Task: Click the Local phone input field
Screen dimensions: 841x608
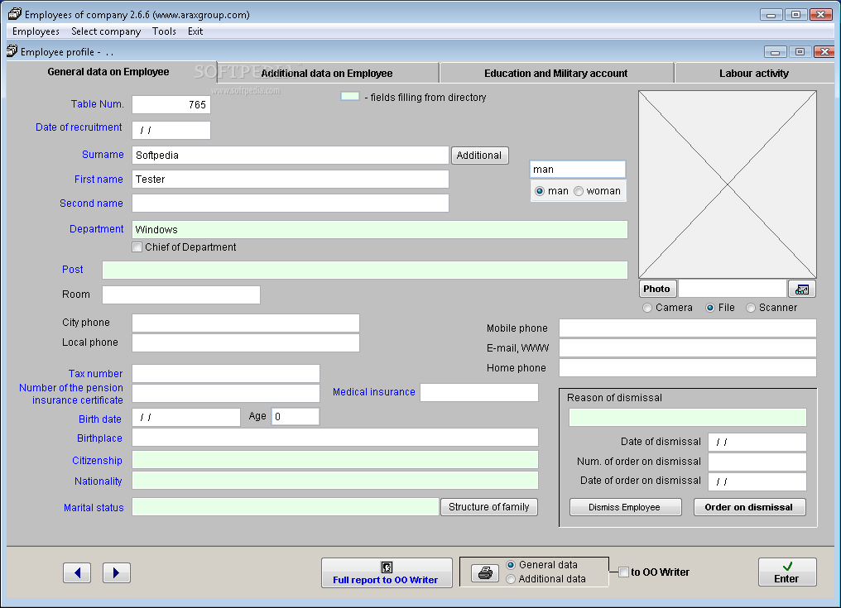Action: click(x=246, y=342)
